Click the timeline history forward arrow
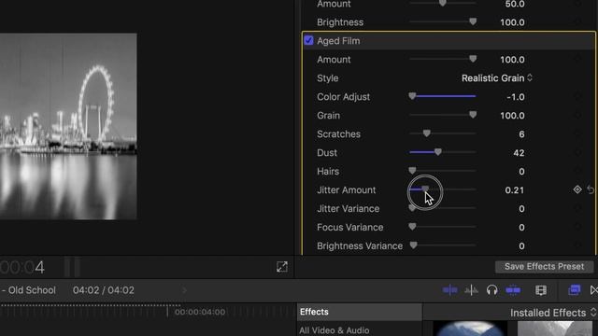Viewport: 598px width, 336px height. [x=185, y=290]
